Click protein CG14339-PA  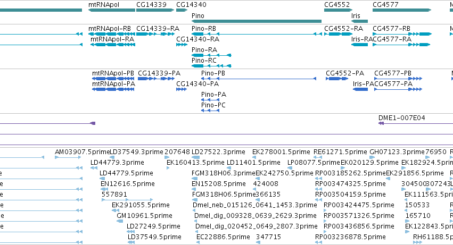[x=159, y=73]
